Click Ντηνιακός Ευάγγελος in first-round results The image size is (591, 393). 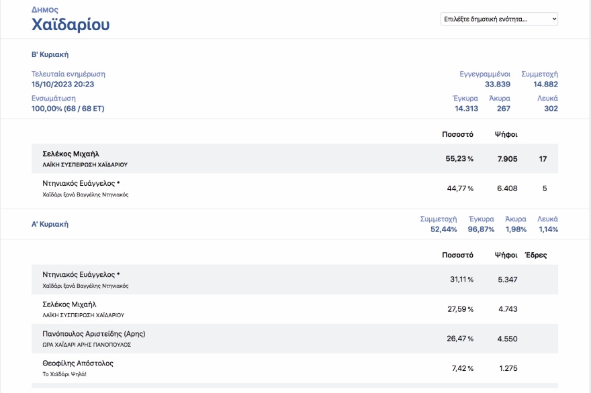pyautogui.click(x=81, y=275)
